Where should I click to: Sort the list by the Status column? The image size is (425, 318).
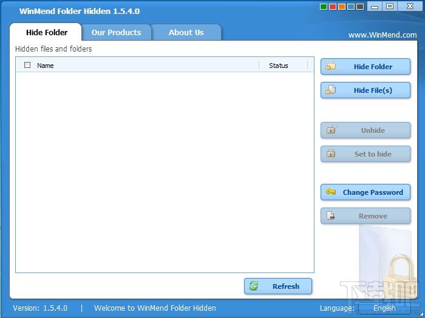coord(284,66)
